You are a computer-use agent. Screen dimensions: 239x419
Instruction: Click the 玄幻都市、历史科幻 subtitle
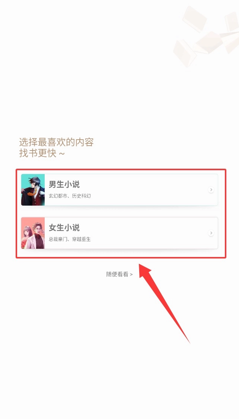point(70,196)
